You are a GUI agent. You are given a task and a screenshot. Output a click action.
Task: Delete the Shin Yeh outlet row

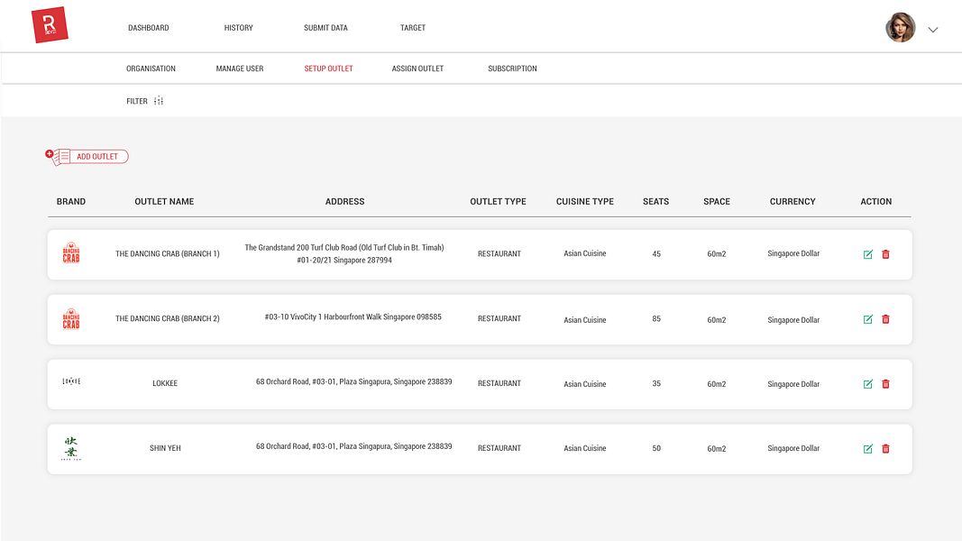885,449
